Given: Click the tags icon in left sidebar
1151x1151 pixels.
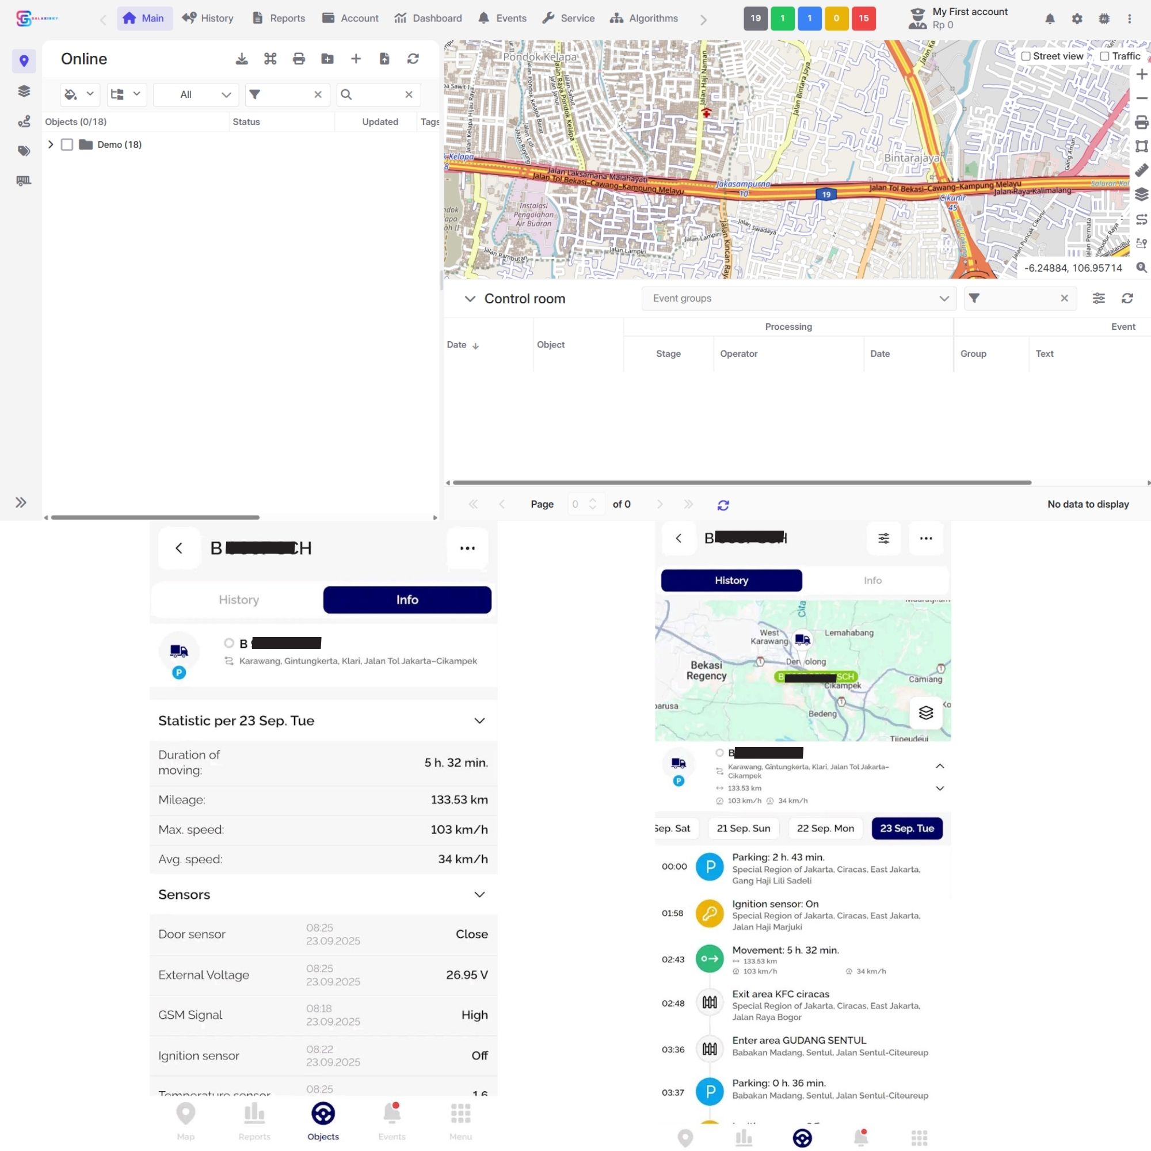Looking at the screenshot, I should [24, 151].
